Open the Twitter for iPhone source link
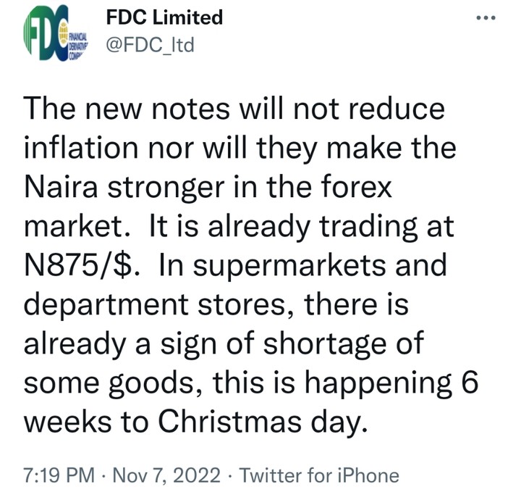 click(318, 475)
